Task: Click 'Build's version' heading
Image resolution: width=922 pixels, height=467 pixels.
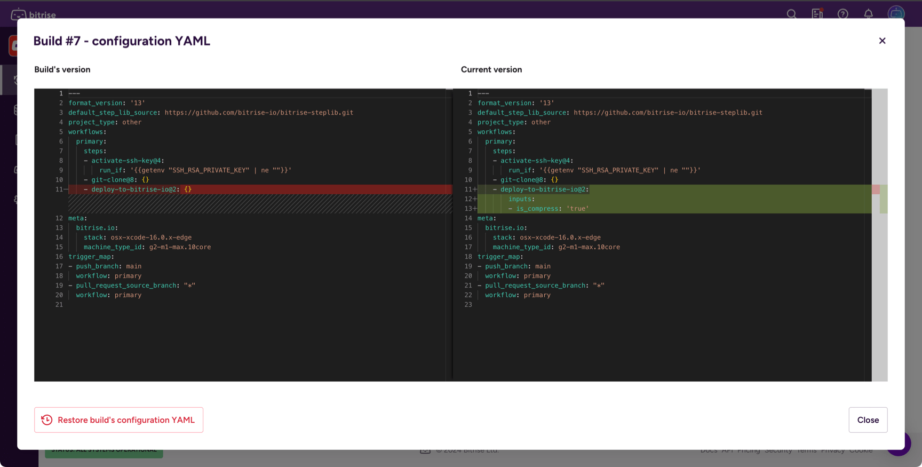Action: pyautogui.click(x=62, y=69)
